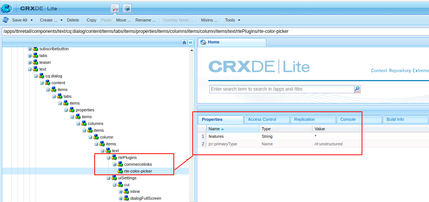The image size is (429, 202).
Task: Collapse the text component node
Action: coord(30,69)
